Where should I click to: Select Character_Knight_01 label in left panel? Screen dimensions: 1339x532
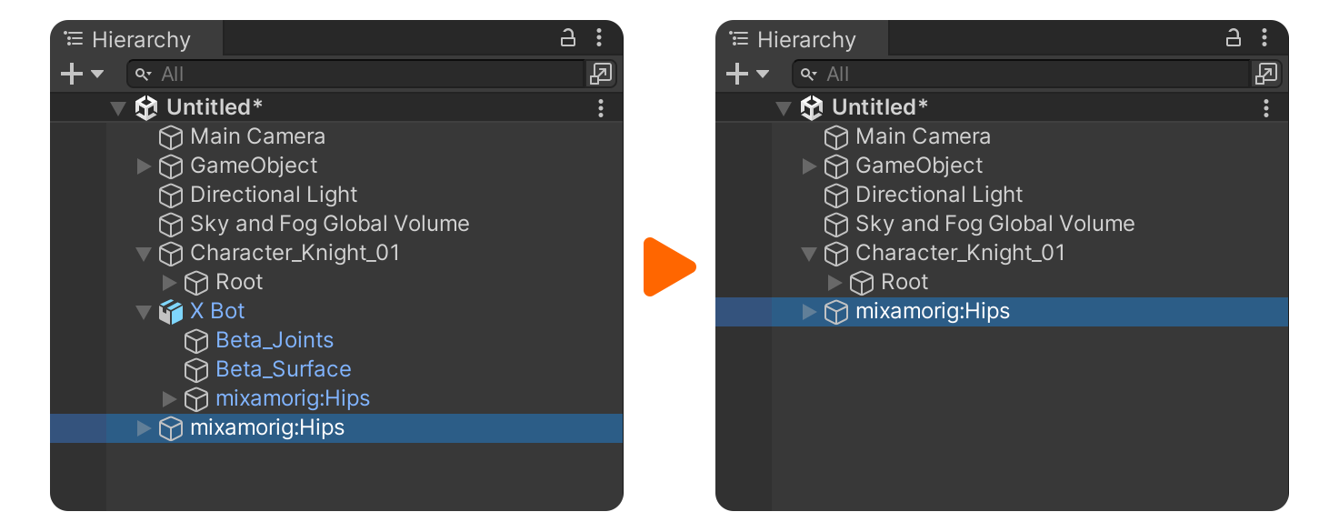click(x=295, y=253)
